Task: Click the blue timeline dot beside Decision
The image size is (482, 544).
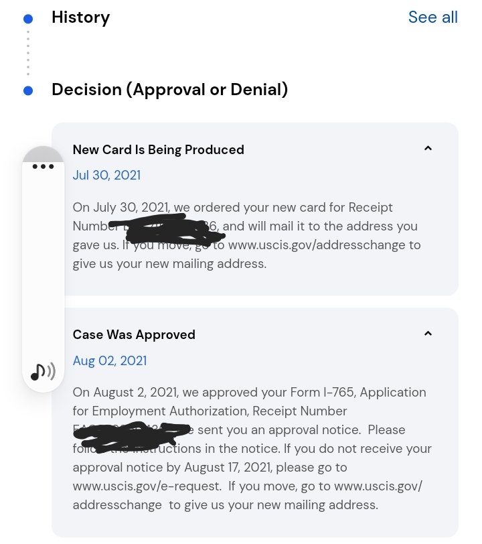Action: click(x=28, y=90)
